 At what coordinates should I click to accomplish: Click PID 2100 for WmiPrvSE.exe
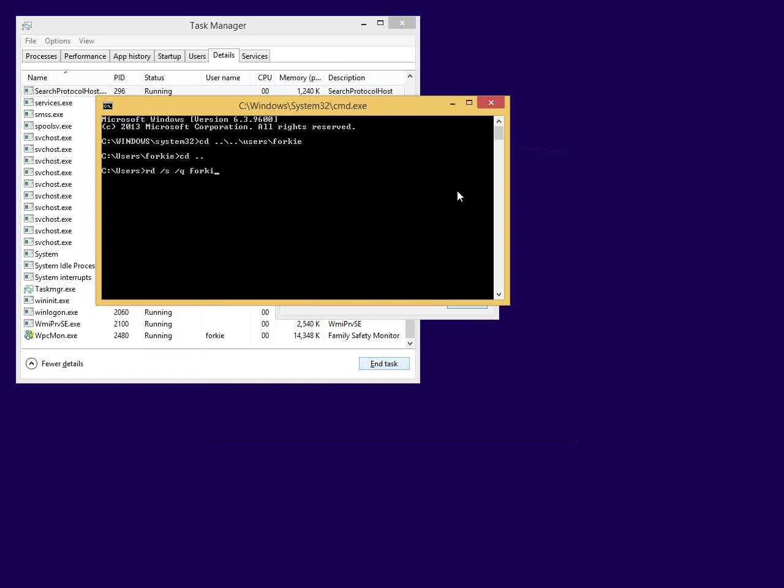coord(121,324)
